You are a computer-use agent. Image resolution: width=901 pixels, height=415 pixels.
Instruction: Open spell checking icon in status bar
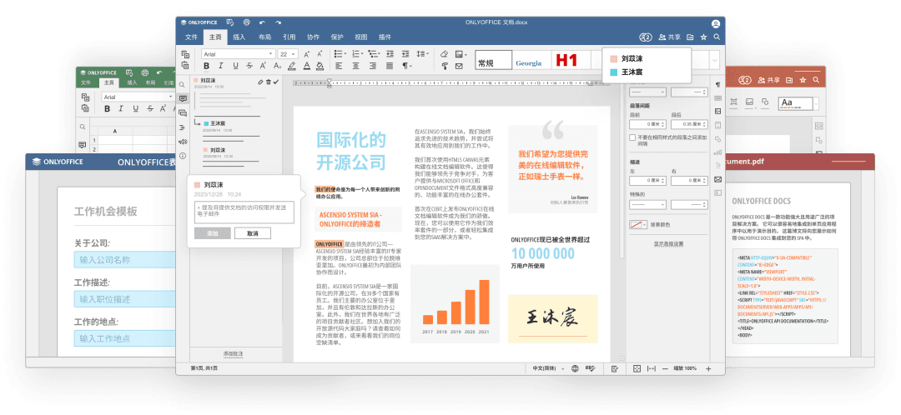point(590,368)
